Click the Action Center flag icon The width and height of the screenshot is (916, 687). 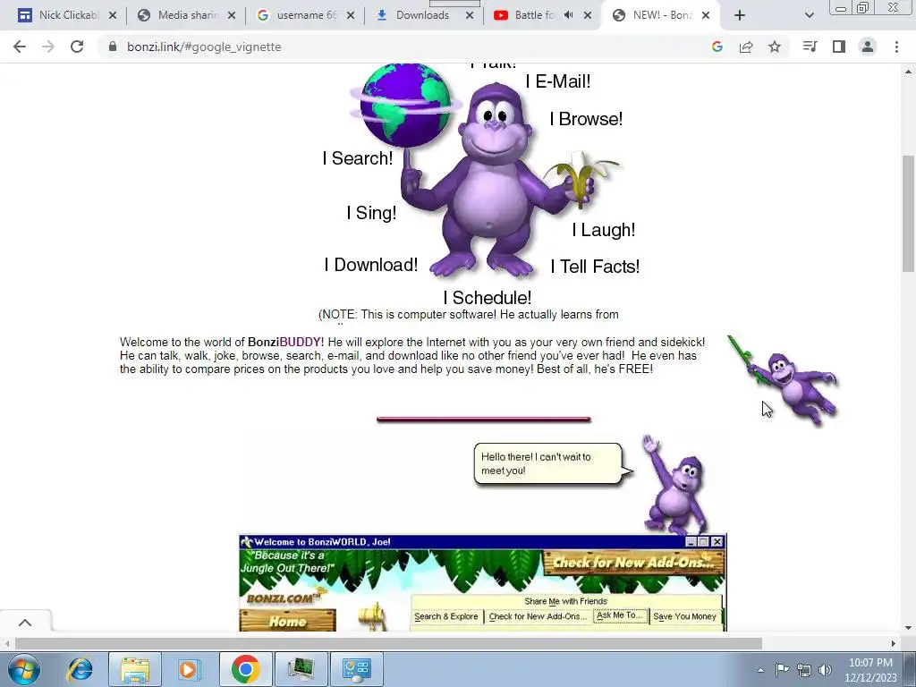782,669
